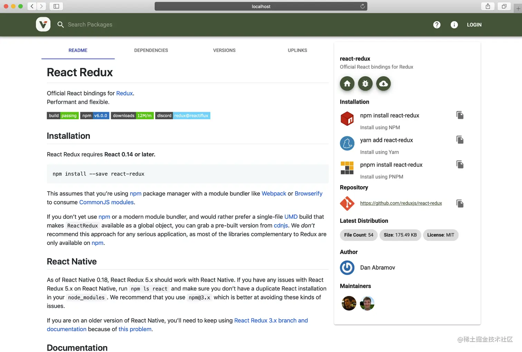
Task: Go back with browser back arrow
Action: click(32, 6)
